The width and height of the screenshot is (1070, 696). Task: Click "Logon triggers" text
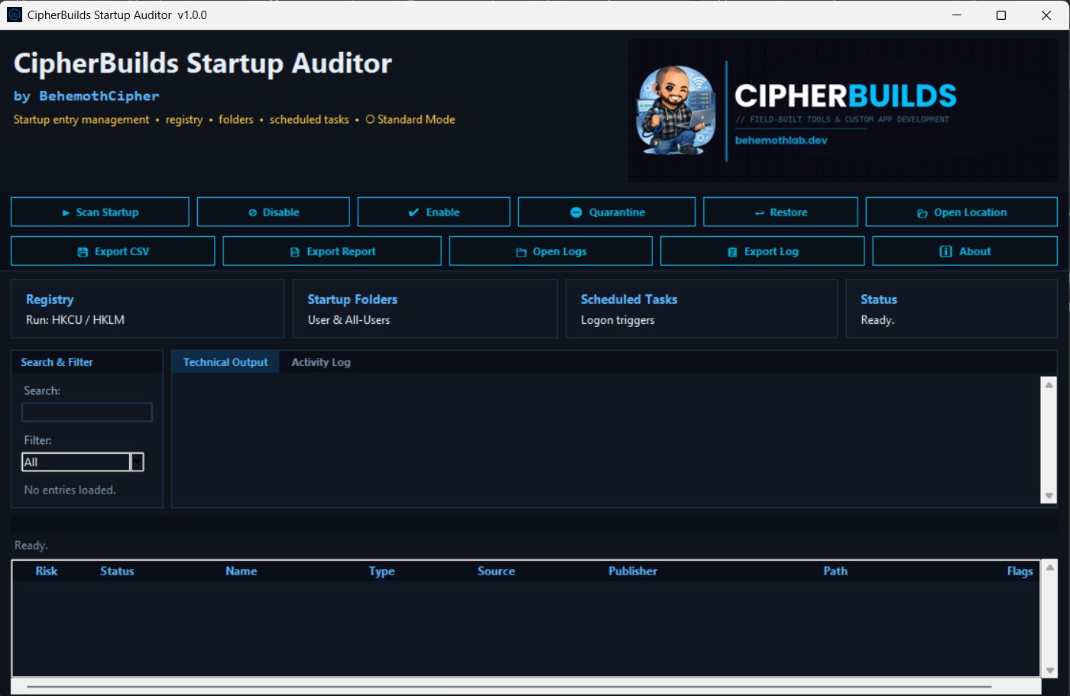(x=618, y=320)
